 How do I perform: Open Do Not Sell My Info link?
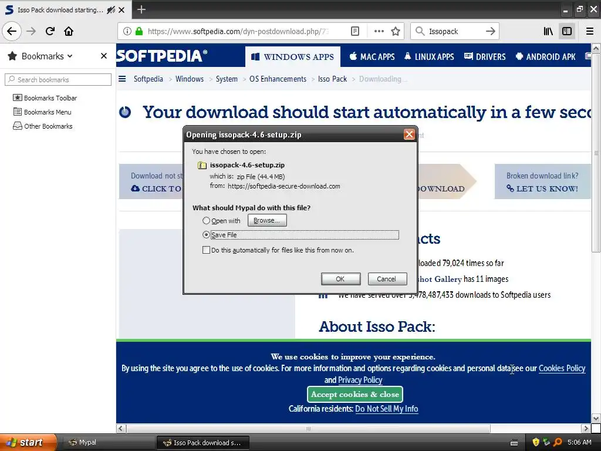click(386, 409)
